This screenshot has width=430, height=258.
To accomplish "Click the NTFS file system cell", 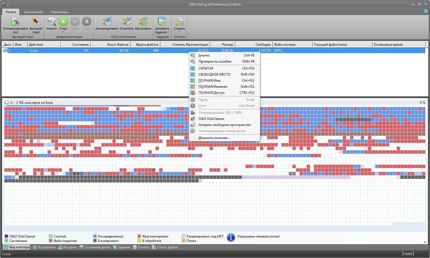I will click(x=278, y=51).
